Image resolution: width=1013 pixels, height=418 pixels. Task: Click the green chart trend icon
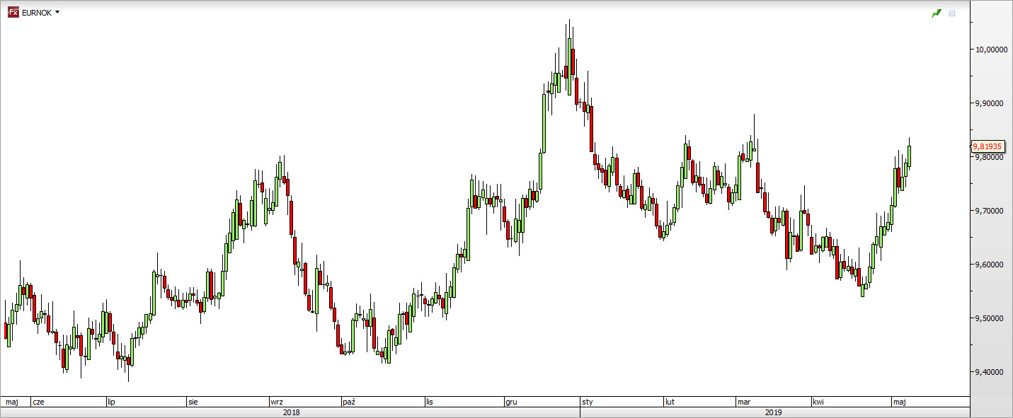coord(937,13)
